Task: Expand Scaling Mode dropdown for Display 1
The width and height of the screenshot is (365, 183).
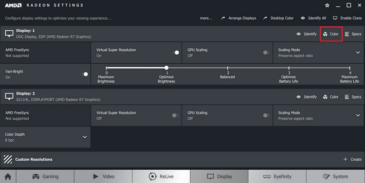Action: coord(358,53)
